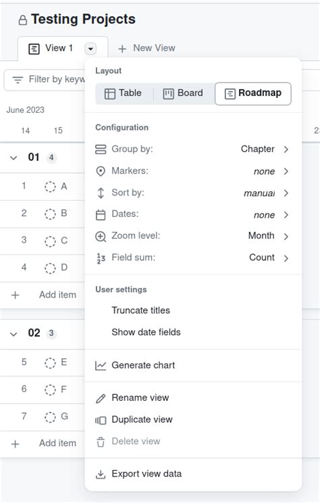Image resolution: width=320 pixels, height=503 pixels.
Task: Toggle the Show date fields setting
Action: pyautogui.click(x=193, y=332)
